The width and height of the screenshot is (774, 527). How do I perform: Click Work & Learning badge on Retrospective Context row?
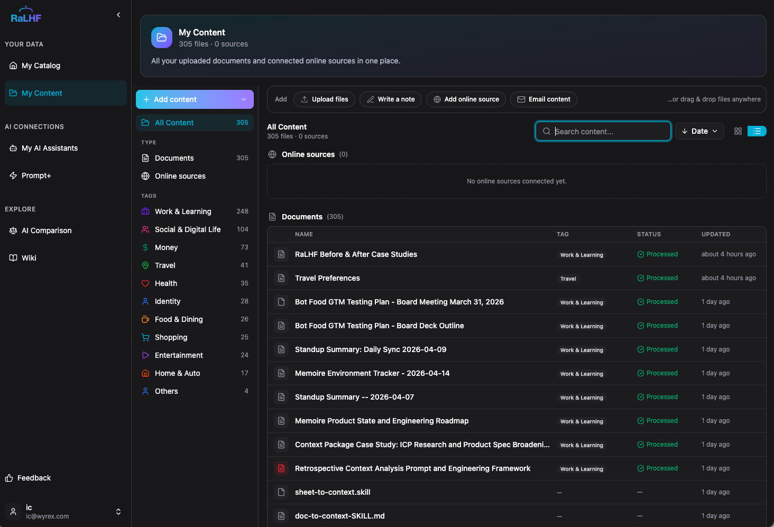click(x=582, y=469)
